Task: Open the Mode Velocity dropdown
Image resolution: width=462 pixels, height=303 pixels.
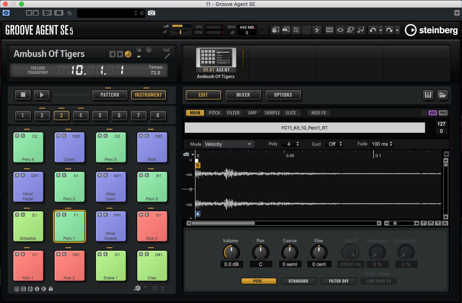Action: click(228, 144)
